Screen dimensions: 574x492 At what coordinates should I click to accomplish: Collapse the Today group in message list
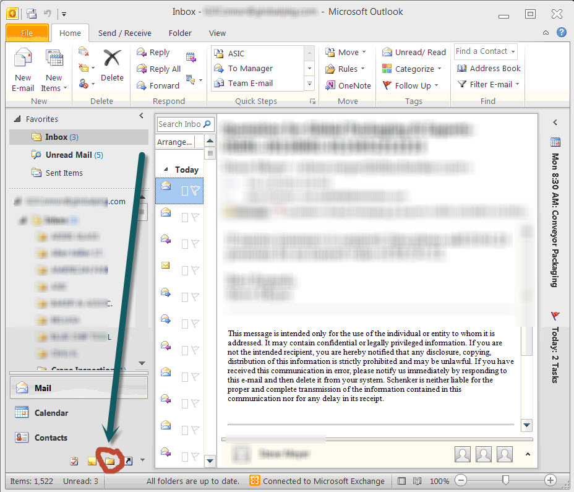(x=165, y=170)
